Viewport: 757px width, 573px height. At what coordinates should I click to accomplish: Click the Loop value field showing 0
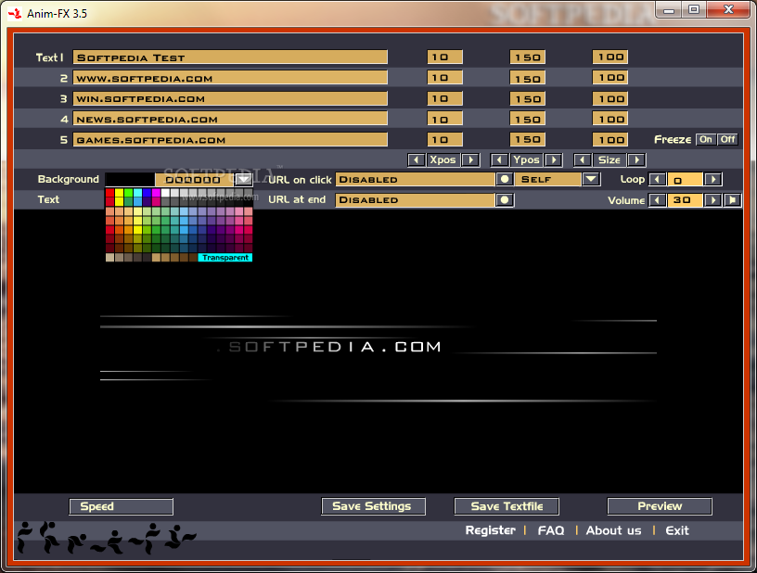tap(685, 180)
